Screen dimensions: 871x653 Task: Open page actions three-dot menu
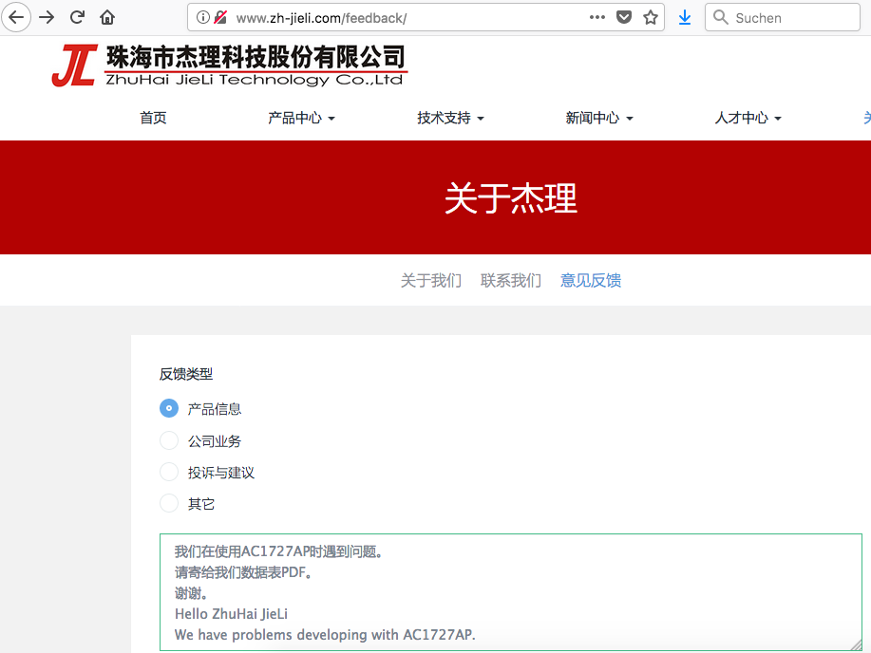(x=597, y=17)
